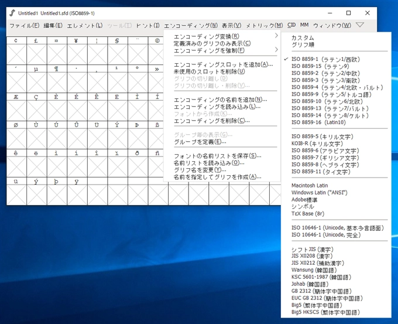The height and width of the screenshot is (324, 398).
Task: Select ISO 8859-13 (ラテン7/バルト)
Action: (x=336, y=108)
